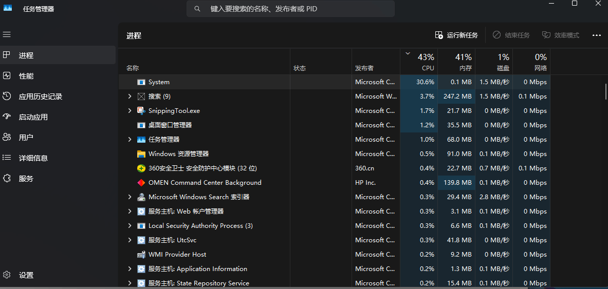Expand the SnippingTool.exe process group
608x289 pixels.
[130, 111]
